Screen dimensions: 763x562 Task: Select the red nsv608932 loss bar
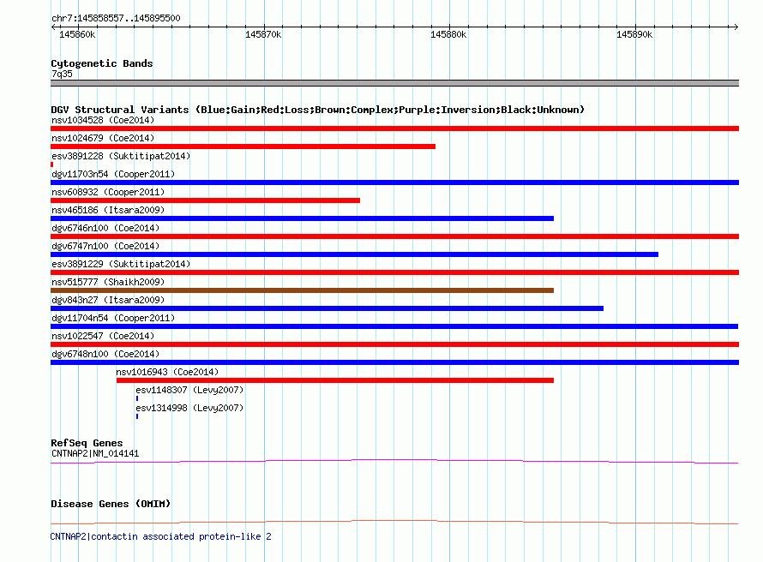[x=206, y=200]
